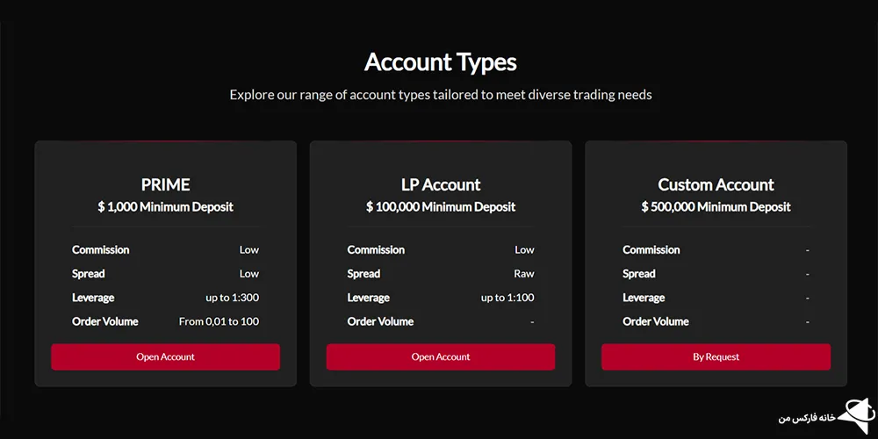Click the $ 1,000 Minimum Deposit text

165,207
